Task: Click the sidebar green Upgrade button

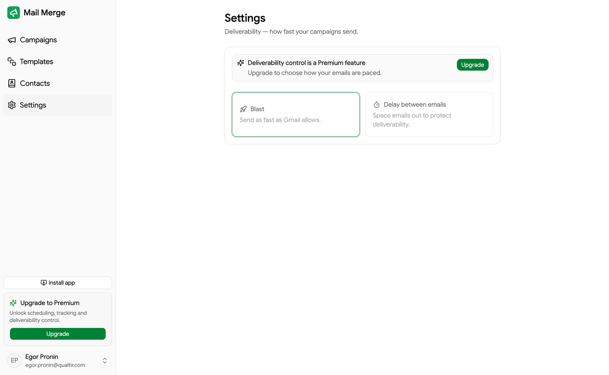Action: pos(58,334)
